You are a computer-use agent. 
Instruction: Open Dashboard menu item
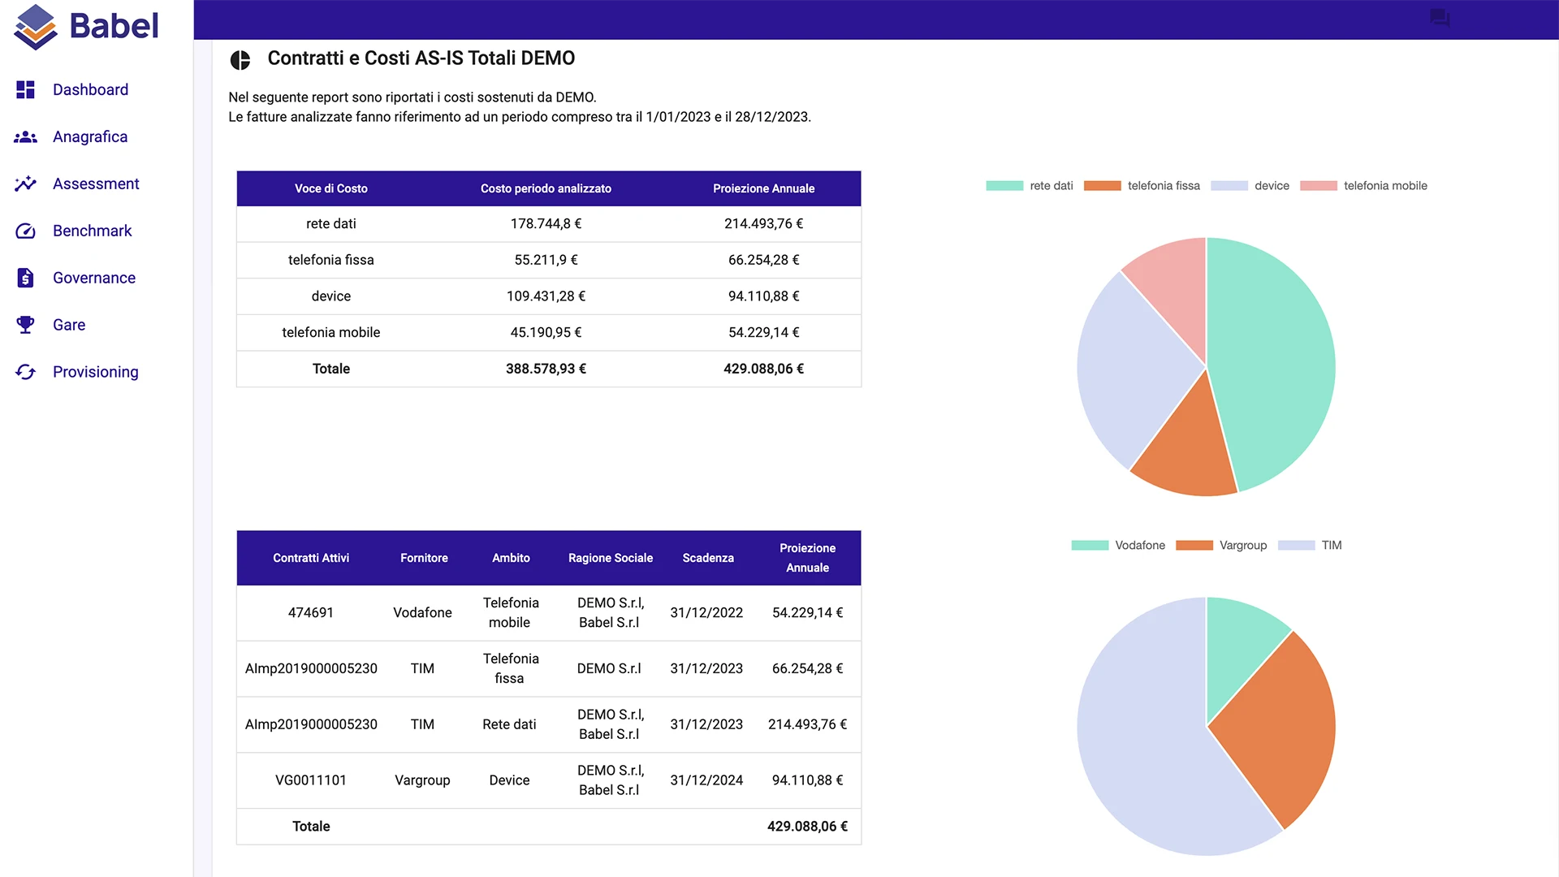90,89
